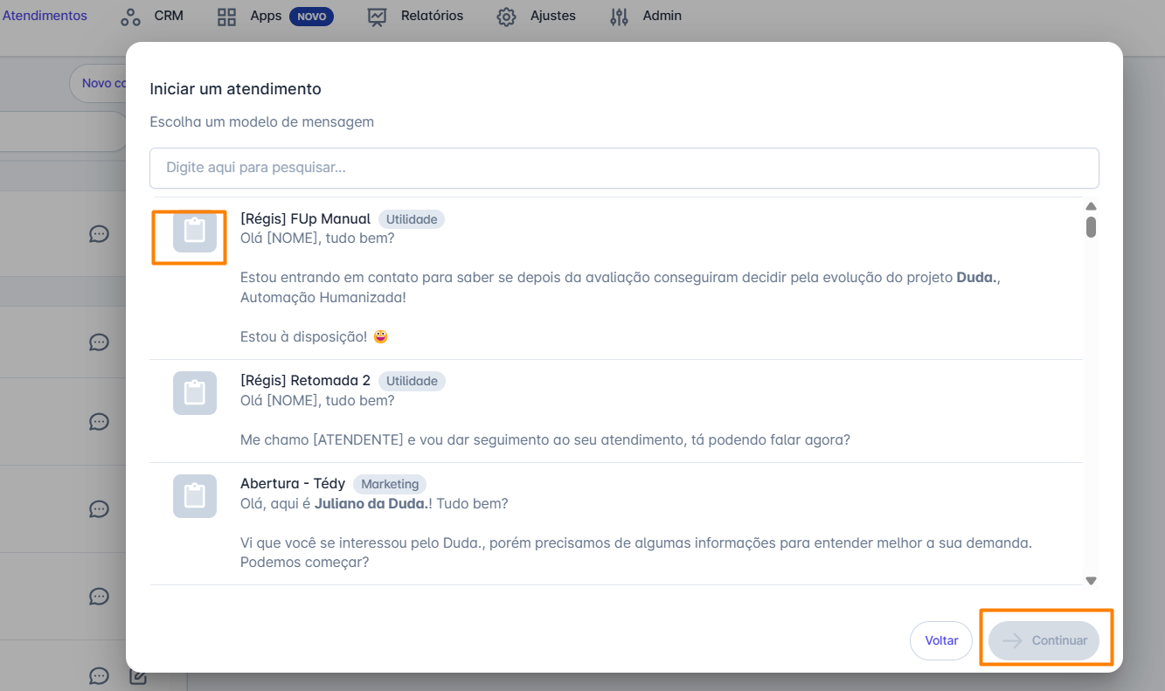Screen dimensions: 1165x691
Task: Open the CRM nodes icon
Action: pos(130,17)
